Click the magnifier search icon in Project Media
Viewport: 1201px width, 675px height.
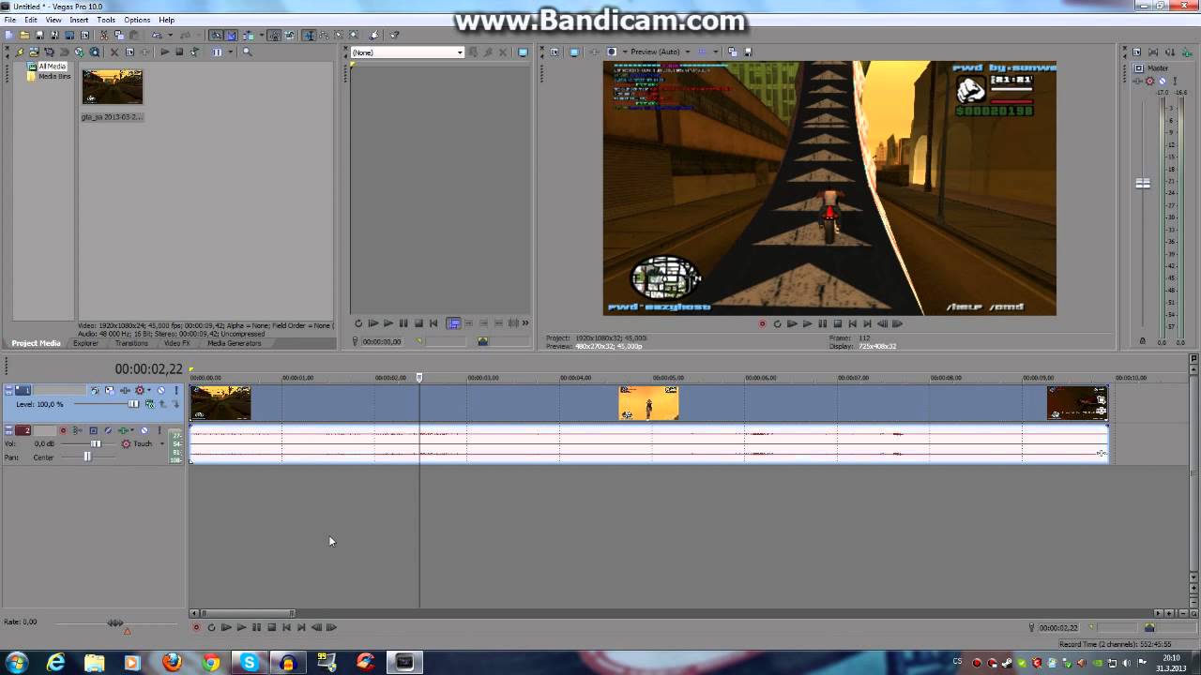tap(248, 52)
